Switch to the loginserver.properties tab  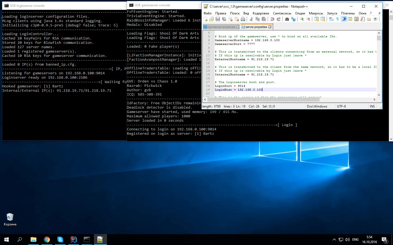tap(221, 27)
